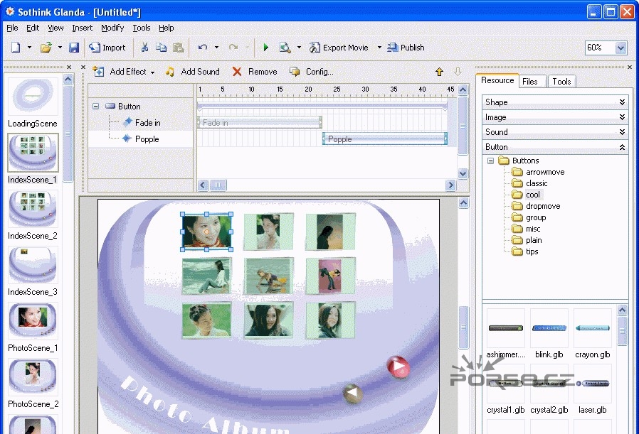Collapse the Button tree node in timeline
The image size is (639, 434).
coord(95,107)
